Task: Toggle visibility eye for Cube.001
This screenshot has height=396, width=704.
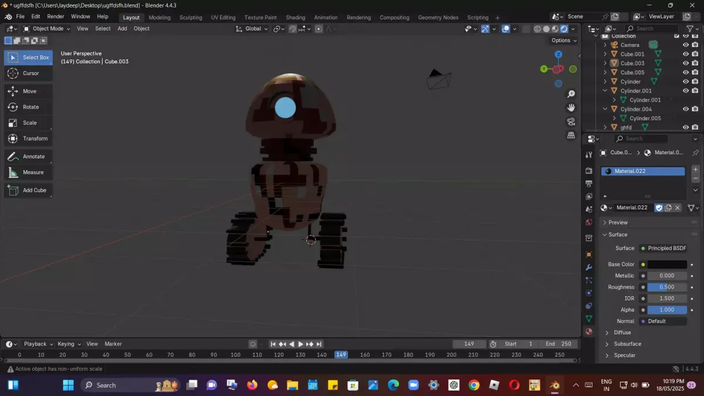Action: point(685,54)
